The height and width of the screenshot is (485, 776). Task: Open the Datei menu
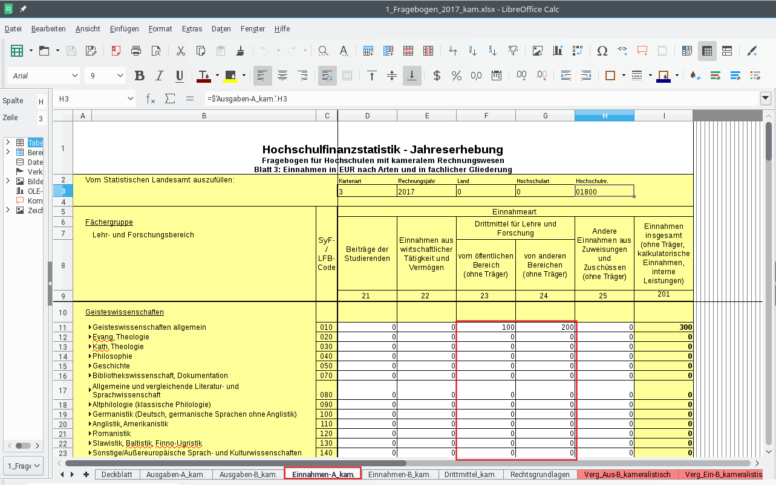click(x=13, y=28)
